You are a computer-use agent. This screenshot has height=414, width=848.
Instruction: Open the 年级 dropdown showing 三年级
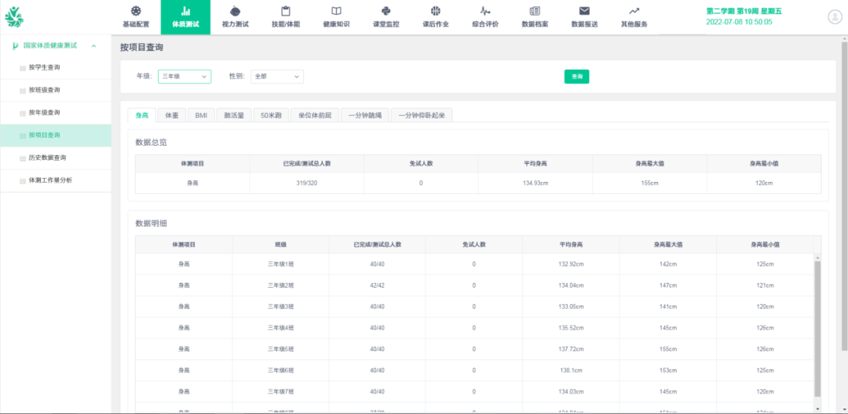pyautogui.click(x=185, y=77)
